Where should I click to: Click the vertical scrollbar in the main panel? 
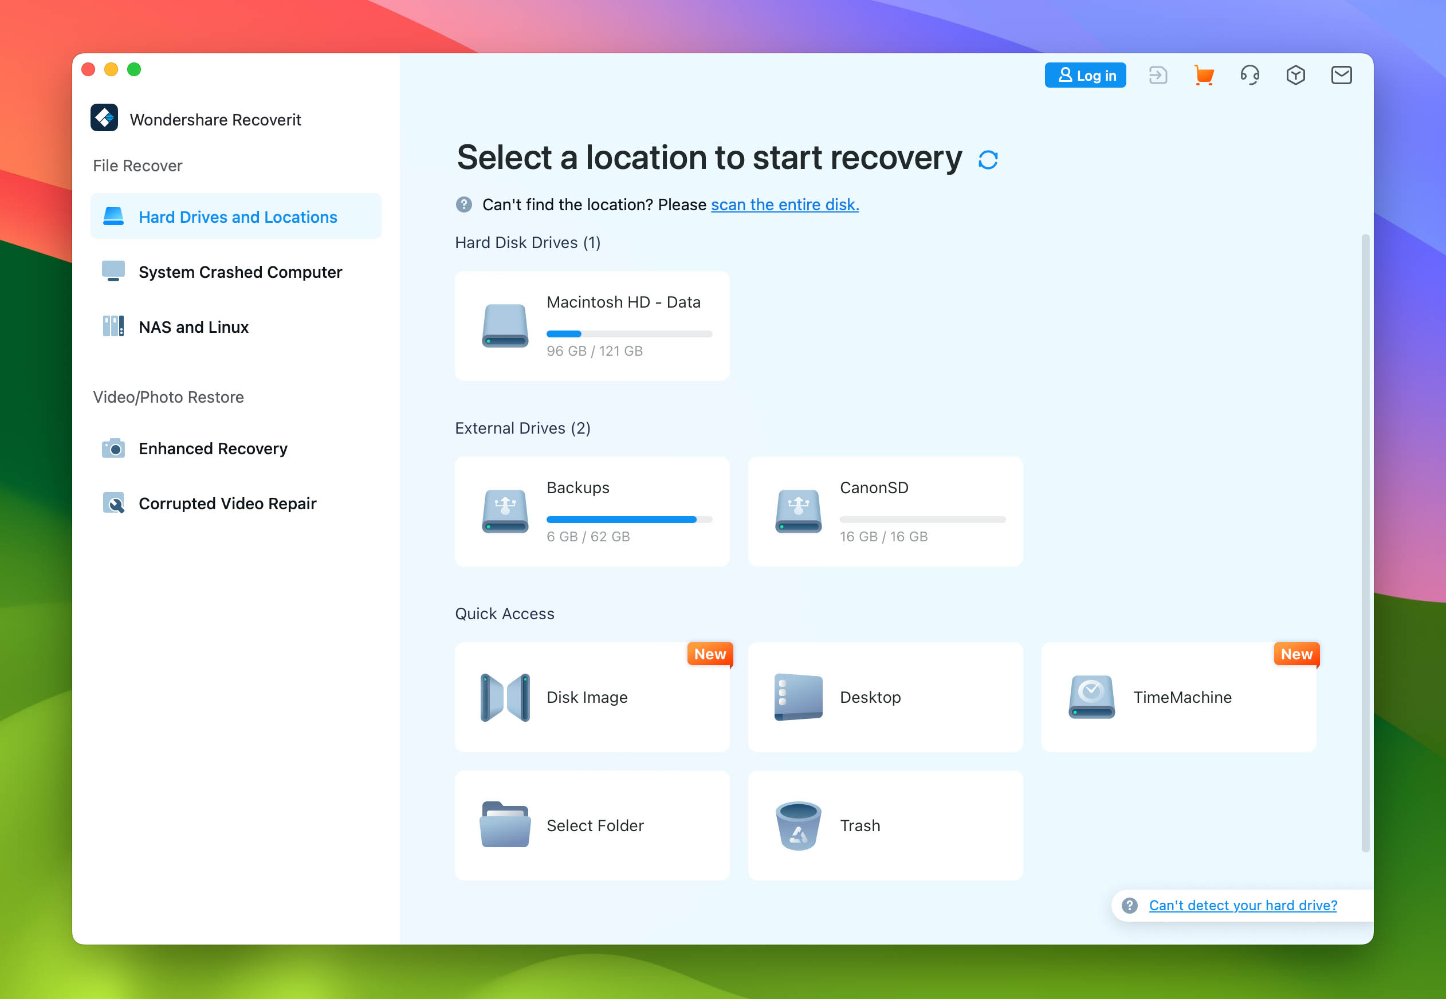coord(1365,542)
